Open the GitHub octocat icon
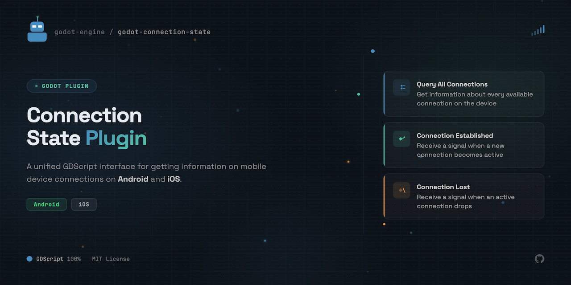The image size is (571, 285). [x=539, y=259]
